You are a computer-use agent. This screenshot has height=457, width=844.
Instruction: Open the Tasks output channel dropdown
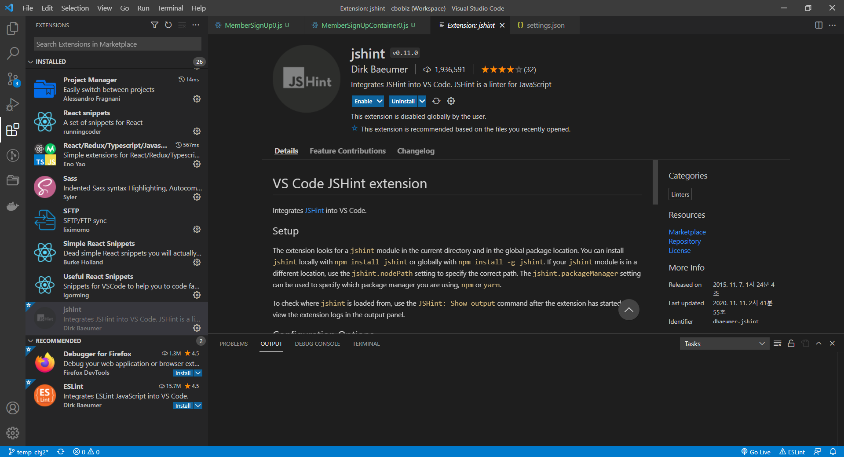click(724, 344)
